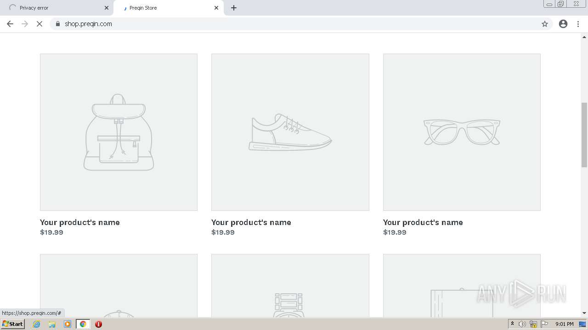Click the scrollbar up arrow
588x330 pixels.
coord(584,37)
